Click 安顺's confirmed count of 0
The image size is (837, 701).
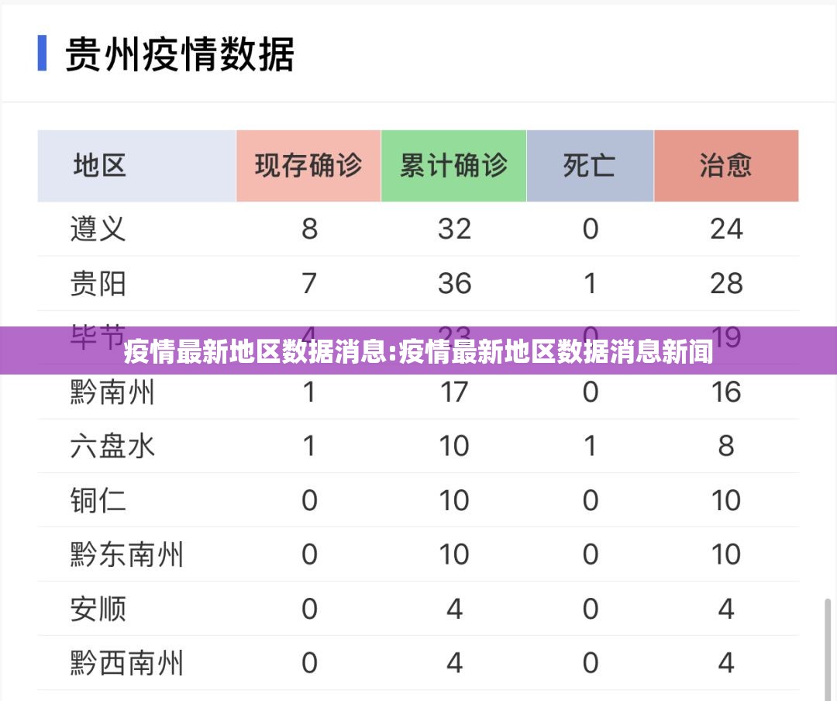(308, 609)
